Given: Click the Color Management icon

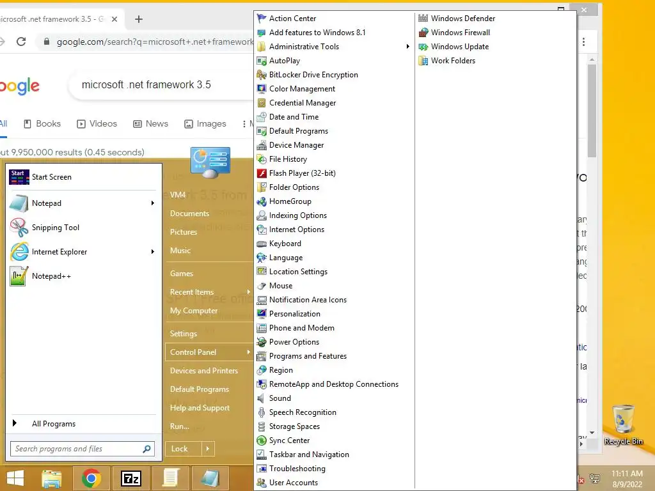Looking at the screenshot, I should pos(262,88).
